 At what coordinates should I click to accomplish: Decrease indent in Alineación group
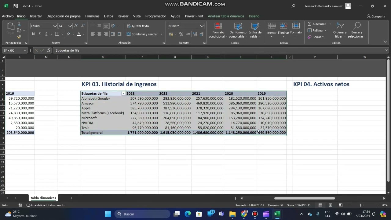pyautogui.click(x=113, y=34)
